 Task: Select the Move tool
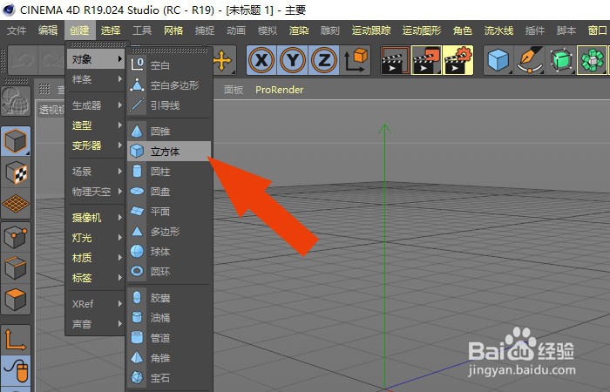(223, 60)
